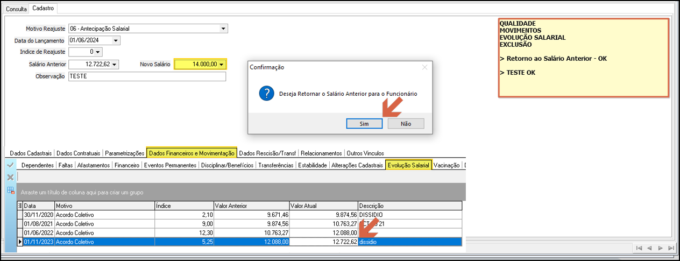Open the Estabilidade sub-tab
Viewport: 680px width, 261px height.
pos(313,165)
